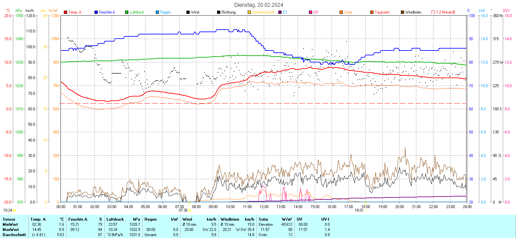Image resolution: width=516 pixels, height=238 pixels.
Task: Click the Regen legend square
Action: (x=157, y=12)
